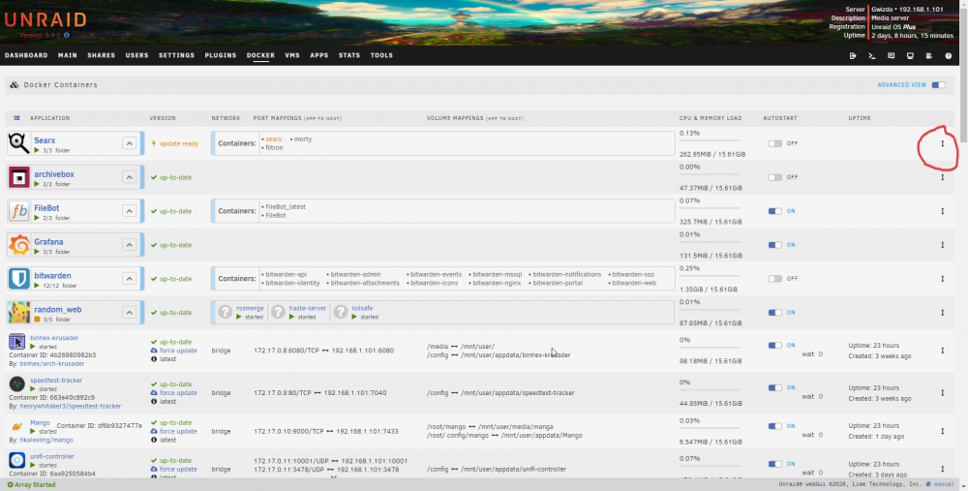Image resolution: width=968 pixels, height=491 pixels.
Task: Toggle autostart for Mango container
Action: tap(774, 426)
